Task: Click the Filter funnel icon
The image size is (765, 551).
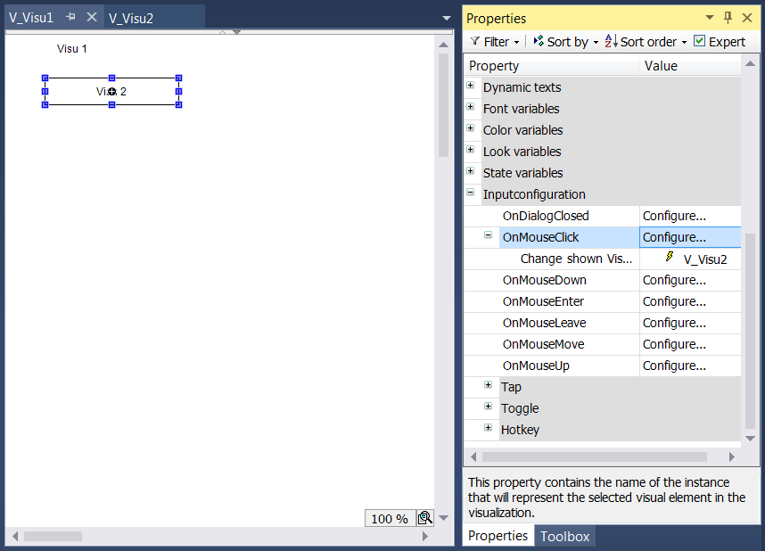Action: 474,42
